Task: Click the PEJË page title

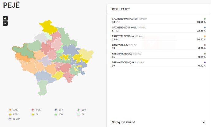Action: tap(11, 5)
